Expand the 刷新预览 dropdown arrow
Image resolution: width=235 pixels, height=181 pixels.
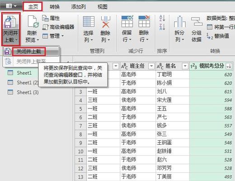(x=38, y=40)
